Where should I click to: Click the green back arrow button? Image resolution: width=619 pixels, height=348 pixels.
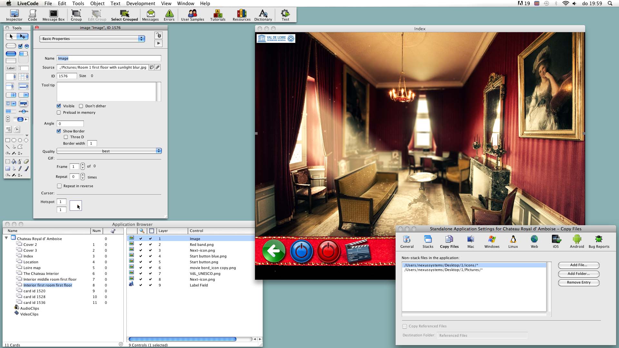coord(274,251)
